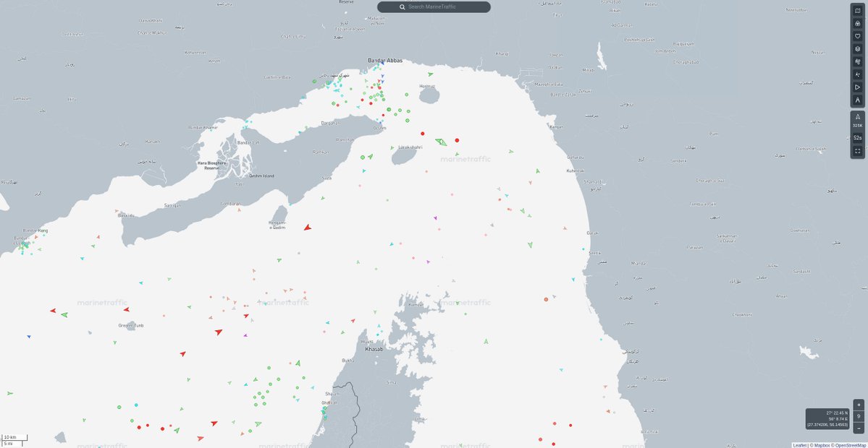Toggle fullscreen map mode icon
The image size is (868, 448).
(x=857, y=151)
